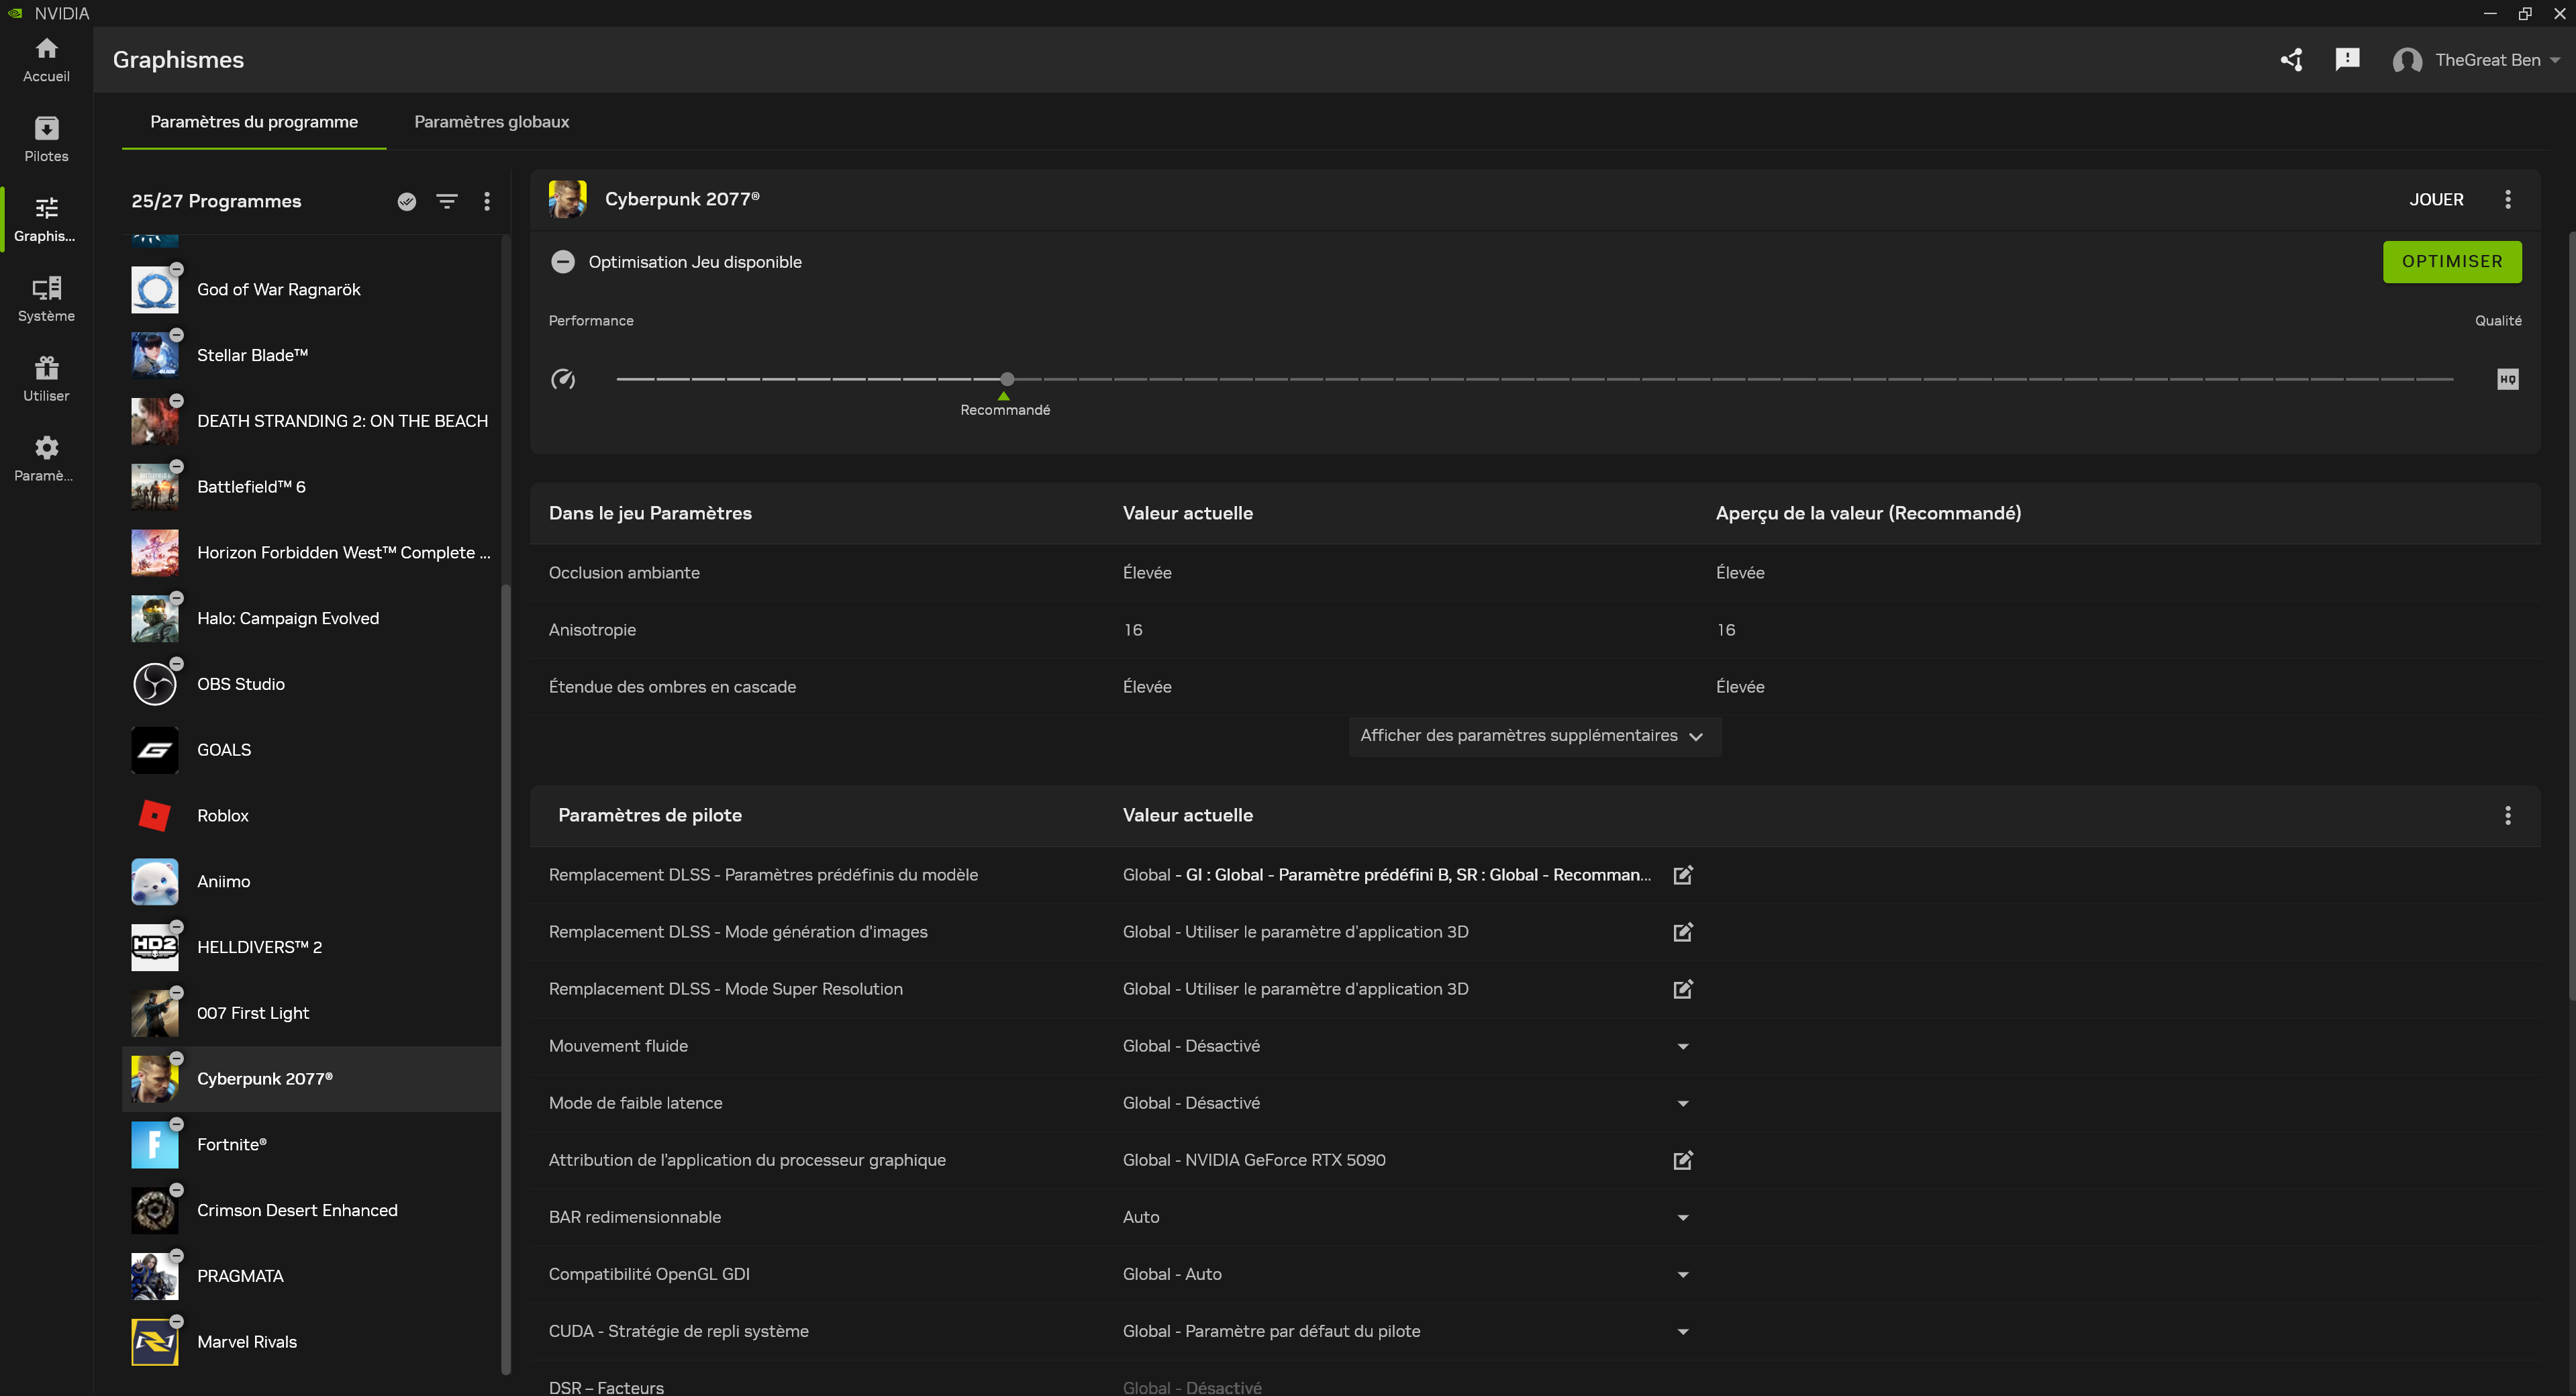Image resolution: width=2576 pixels, height=1396 pixels.
Task: Open CUDA Stratégie de repli système dropdown
Action: [x=1683, y=1331]
